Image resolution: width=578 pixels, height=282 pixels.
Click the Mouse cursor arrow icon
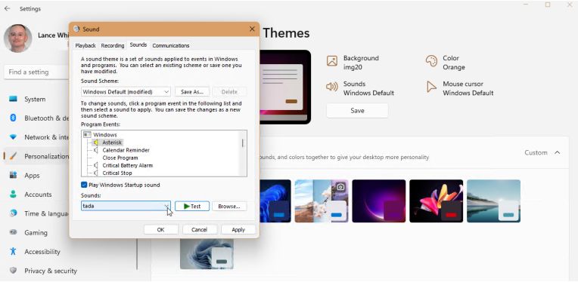[x=431, y=87]
